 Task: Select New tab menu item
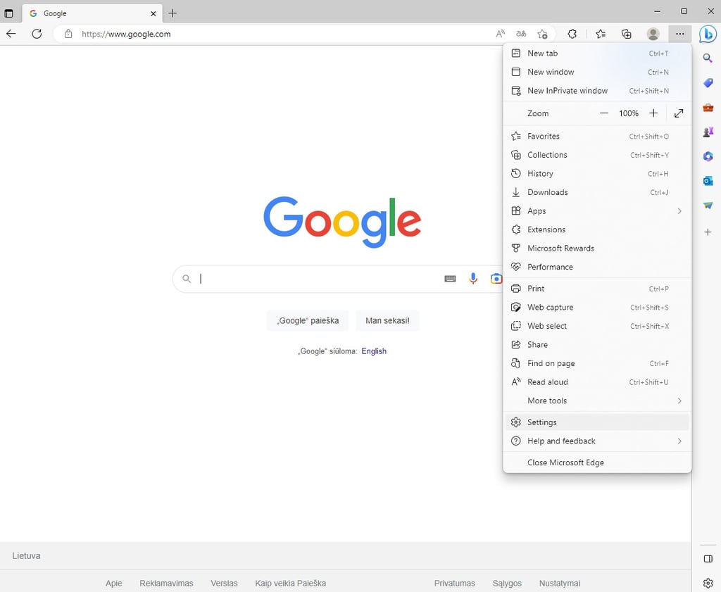pos(597,53)
